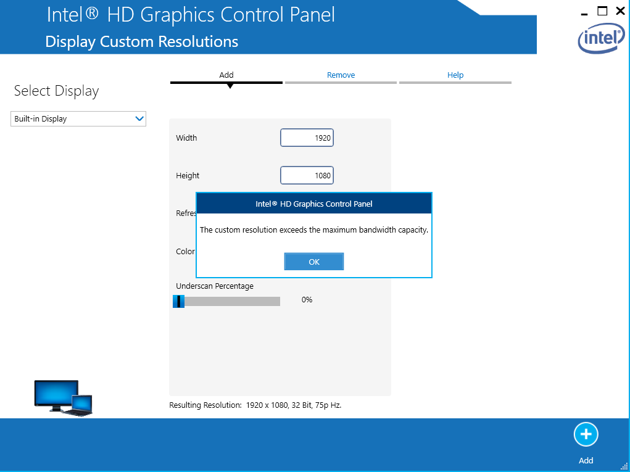Viewport: 630px width, 472px height.
Task: Click the Height input field showing 1080
Action: pos(307,176)
